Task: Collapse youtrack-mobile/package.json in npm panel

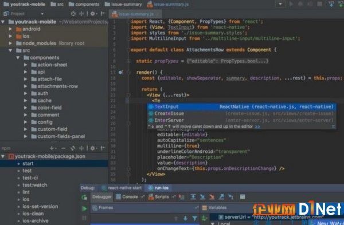Action: (3, 156)
